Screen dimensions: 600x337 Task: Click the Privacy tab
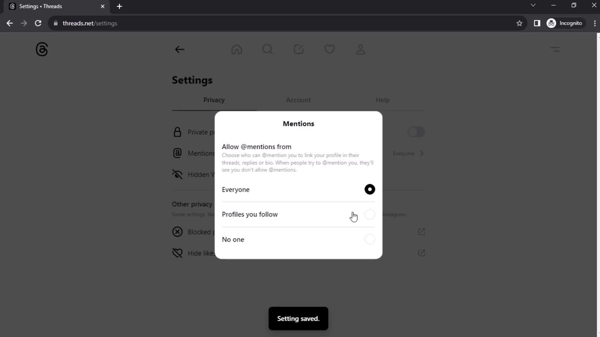point(214,100)
